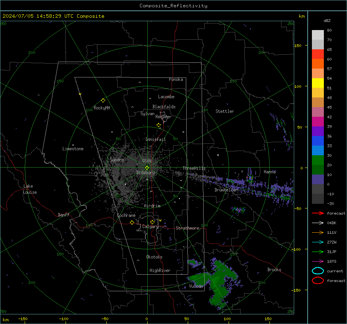The height and width of the screenshot is (324, 347).
Task: Pick the lightest grey swatch between 80 and 70 dBZ
Action: coord(318,35)
